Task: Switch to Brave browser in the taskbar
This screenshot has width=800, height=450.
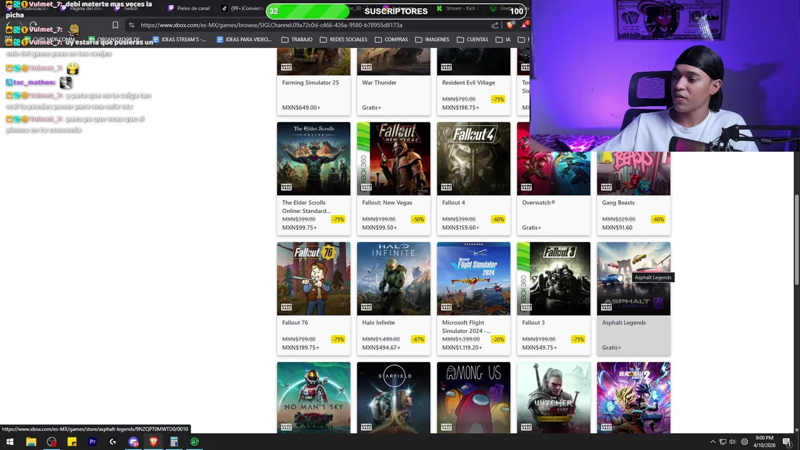Action: tap(154, 442)
